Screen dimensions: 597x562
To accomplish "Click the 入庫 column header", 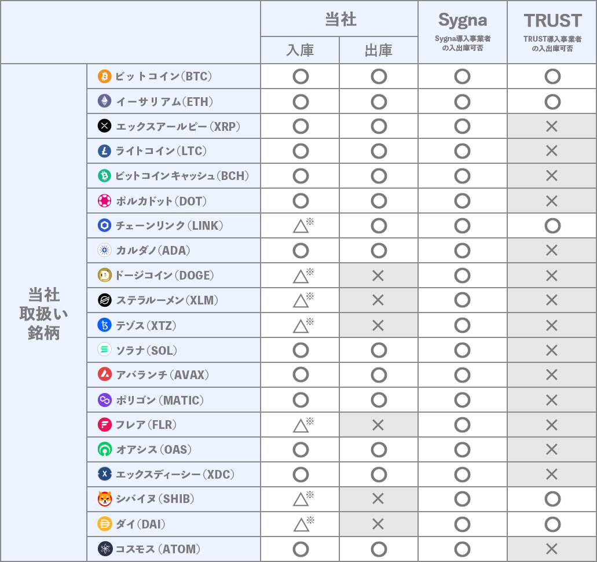I will tap(300, 50).
